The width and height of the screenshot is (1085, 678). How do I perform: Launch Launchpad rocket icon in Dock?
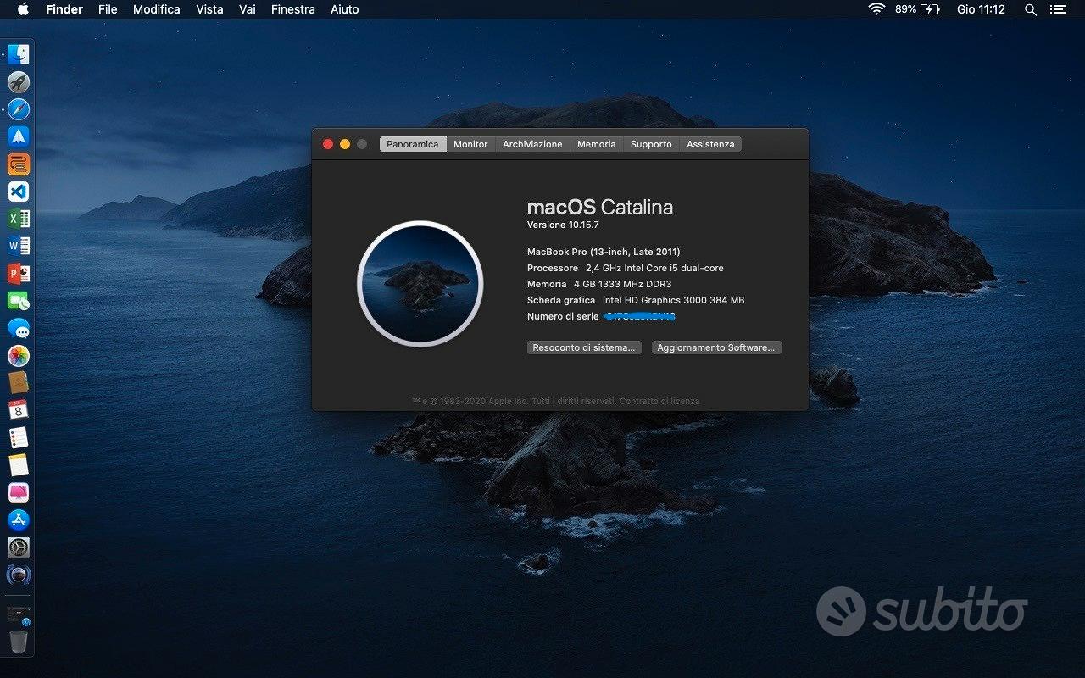(x=18, y=82)
